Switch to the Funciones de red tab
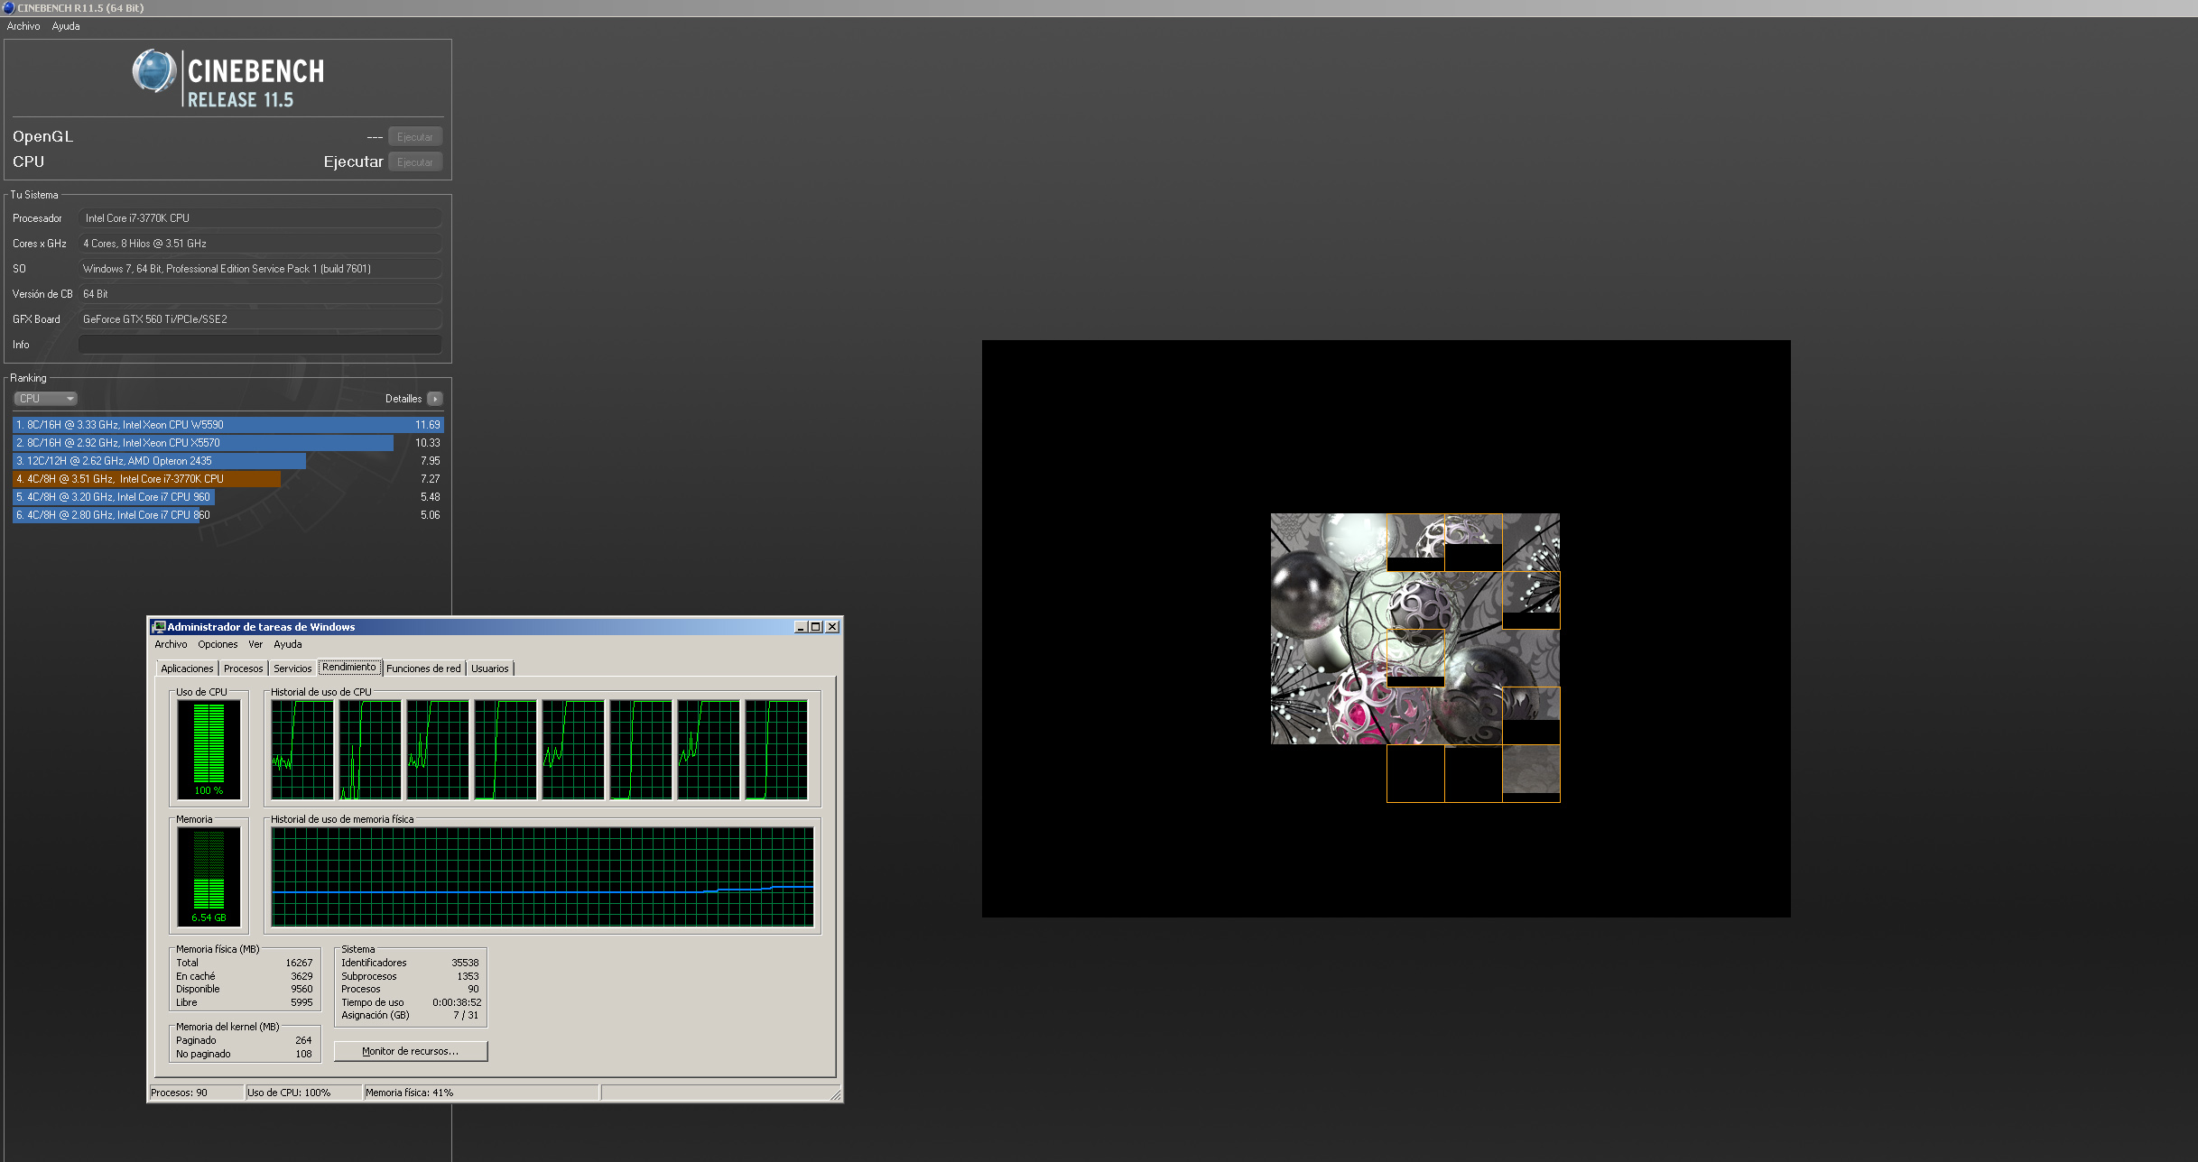 click(x=423, y=669)
